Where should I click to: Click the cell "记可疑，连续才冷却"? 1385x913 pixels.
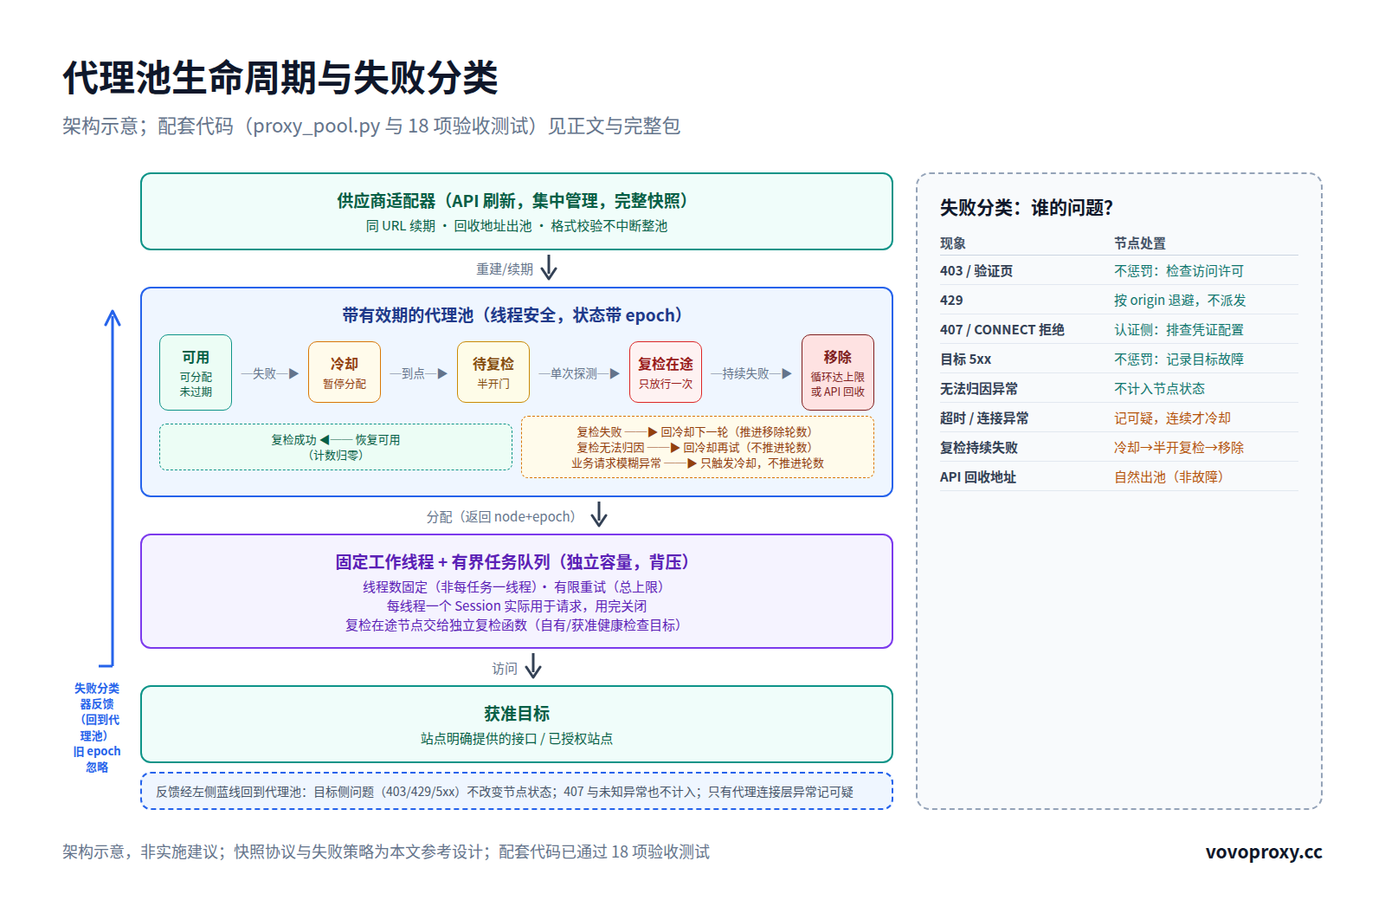point(1173,418)
